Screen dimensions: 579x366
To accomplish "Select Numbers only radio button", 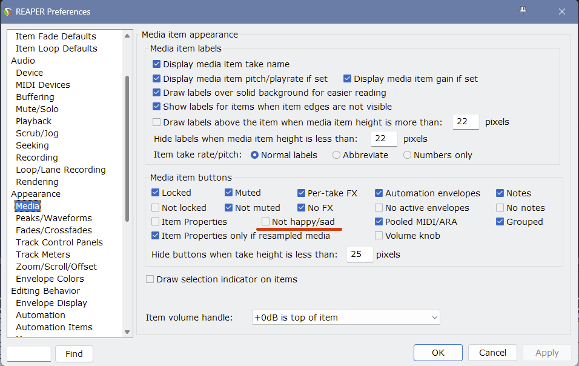I will (407, 155).
